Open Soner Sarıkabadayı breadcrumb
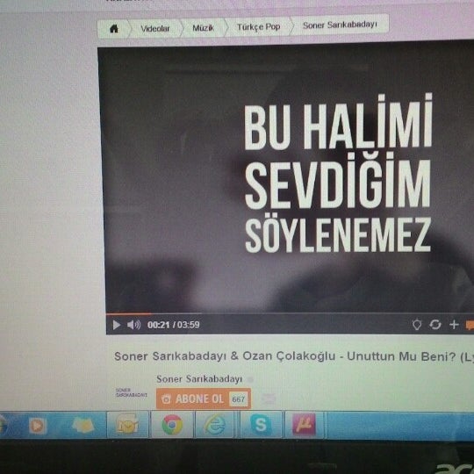 click(340, 25)
